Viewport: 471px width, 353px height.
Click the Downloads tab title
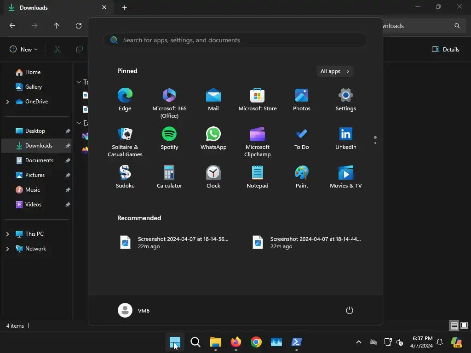34,7
